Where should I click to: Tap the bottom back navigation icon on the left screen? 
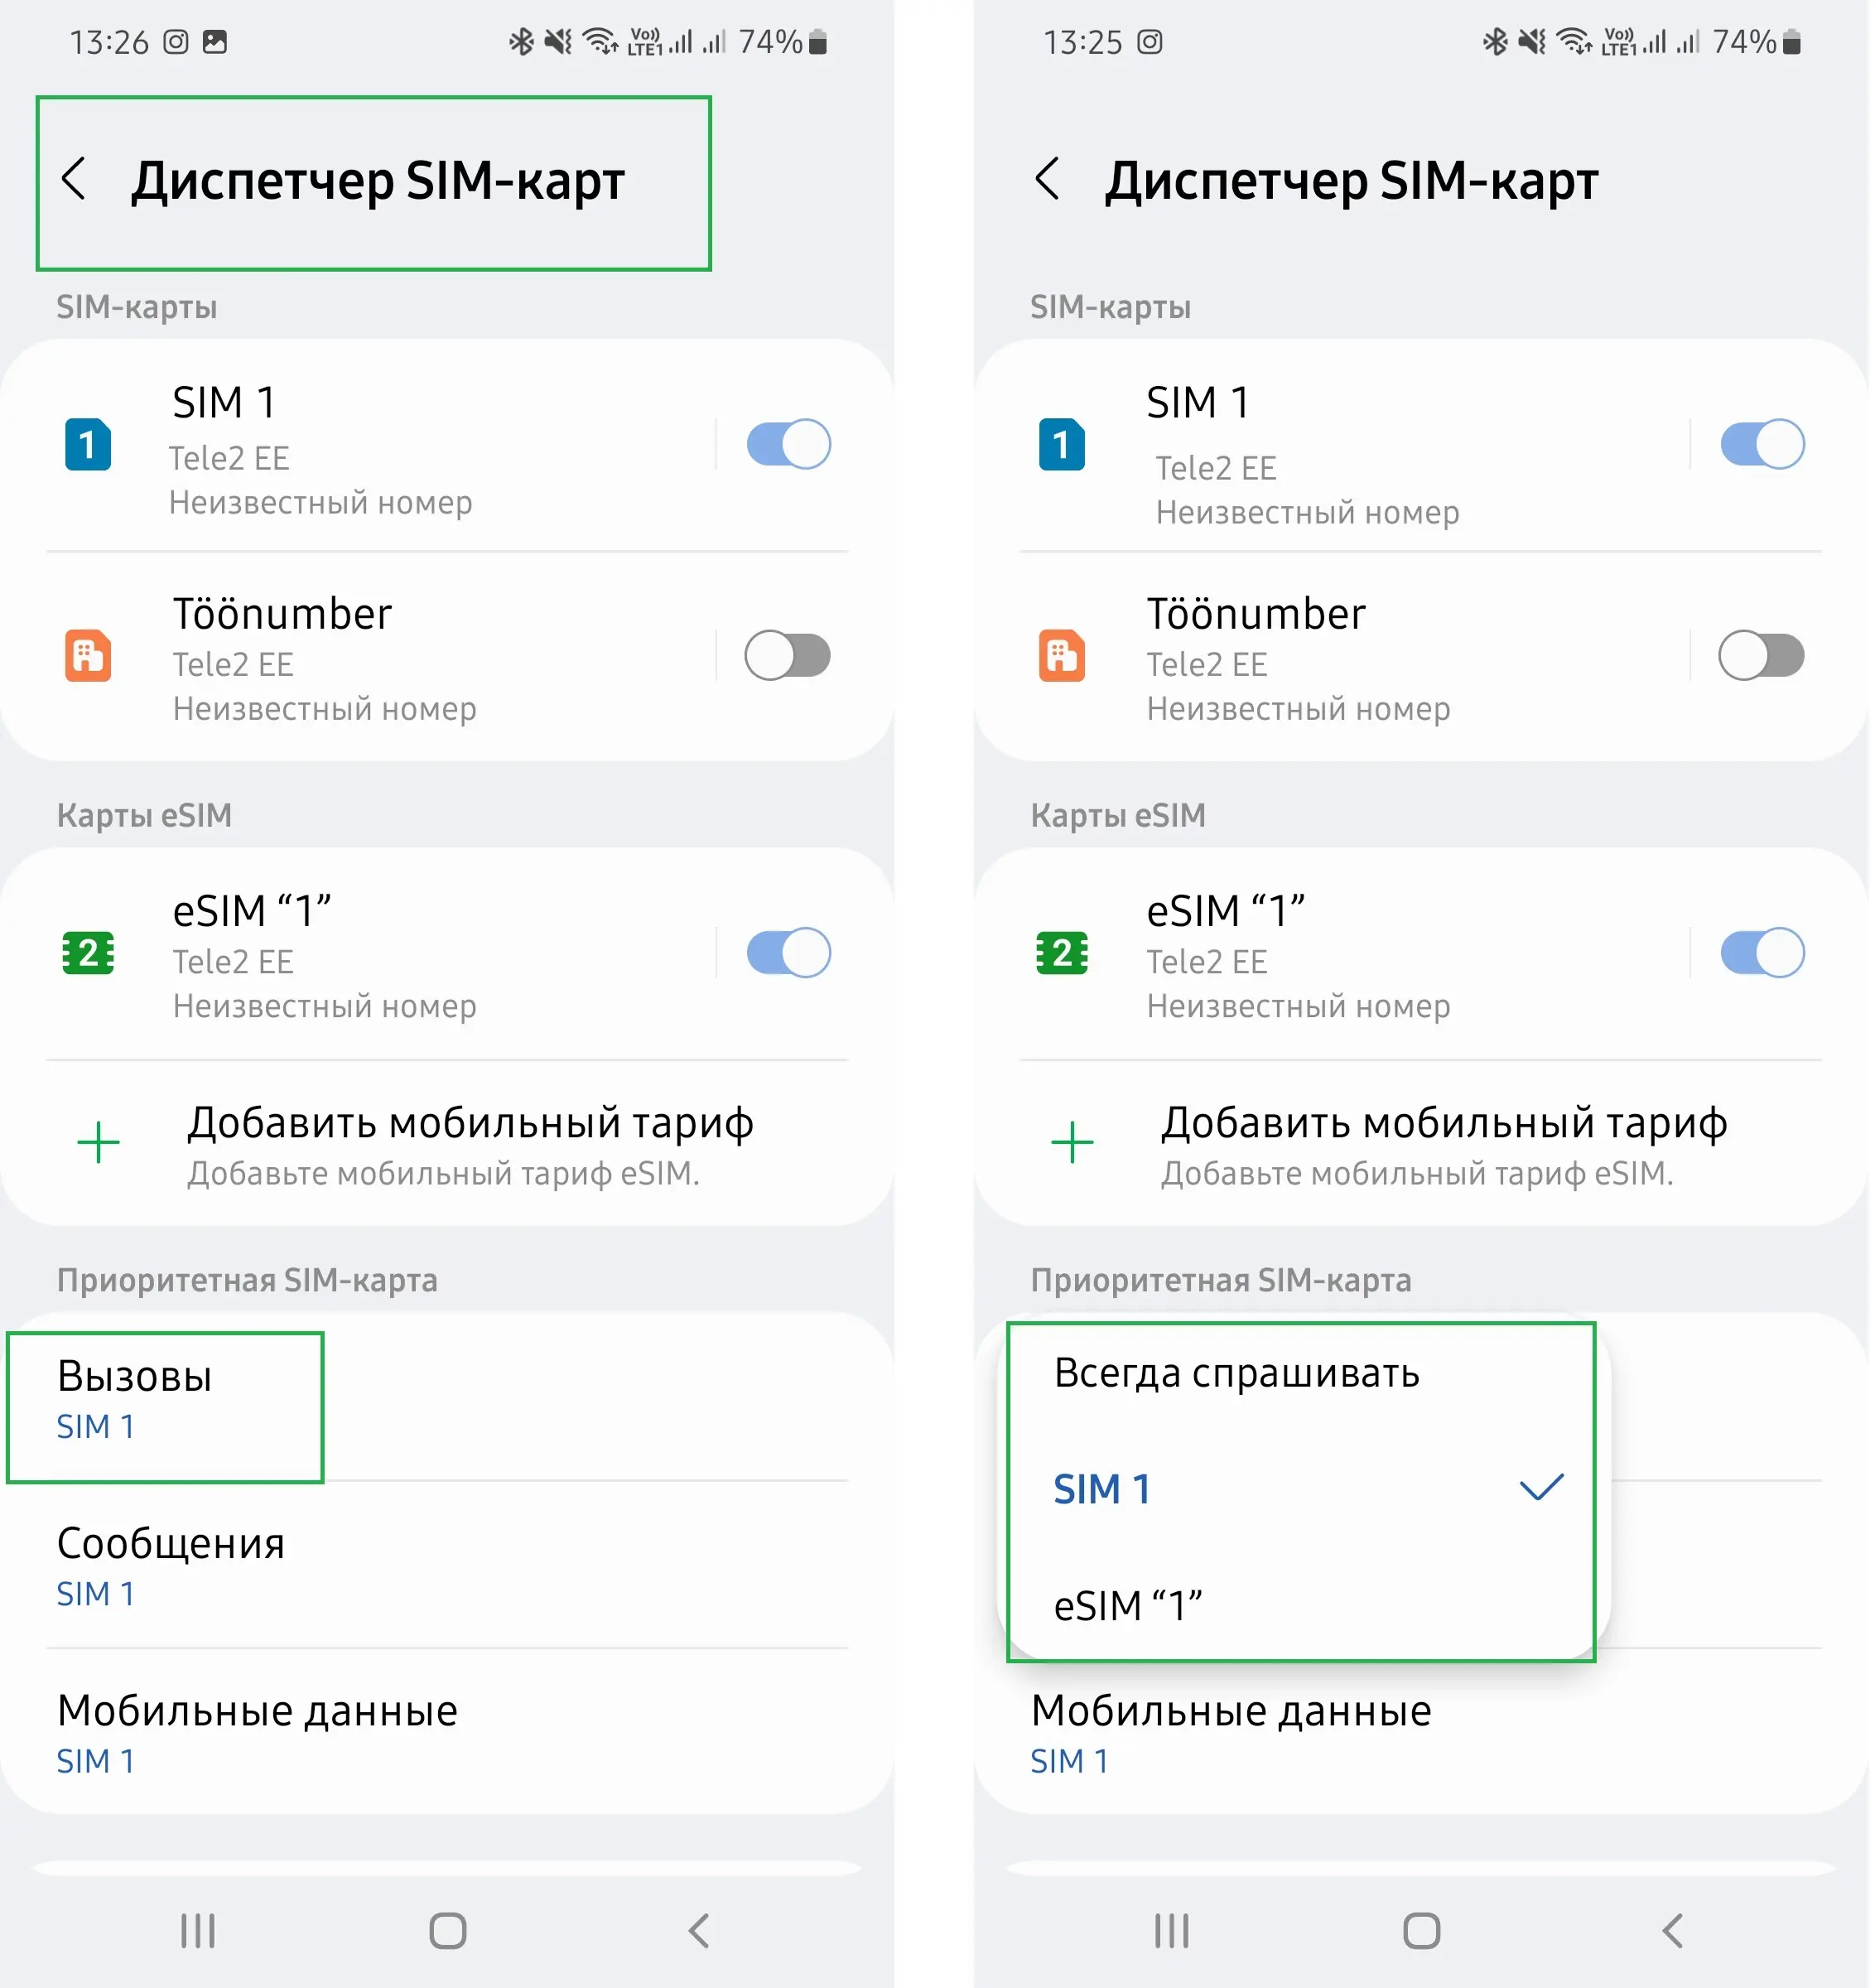pyautogui.click(x=700, y=1931)
